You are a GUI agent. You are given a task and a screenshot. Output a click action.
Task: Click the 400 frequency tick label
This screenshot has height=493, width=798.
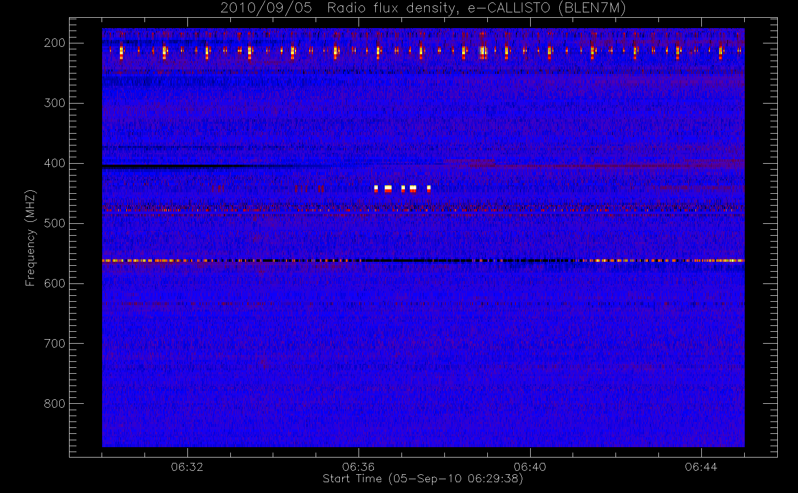click(x=54, y=163)
